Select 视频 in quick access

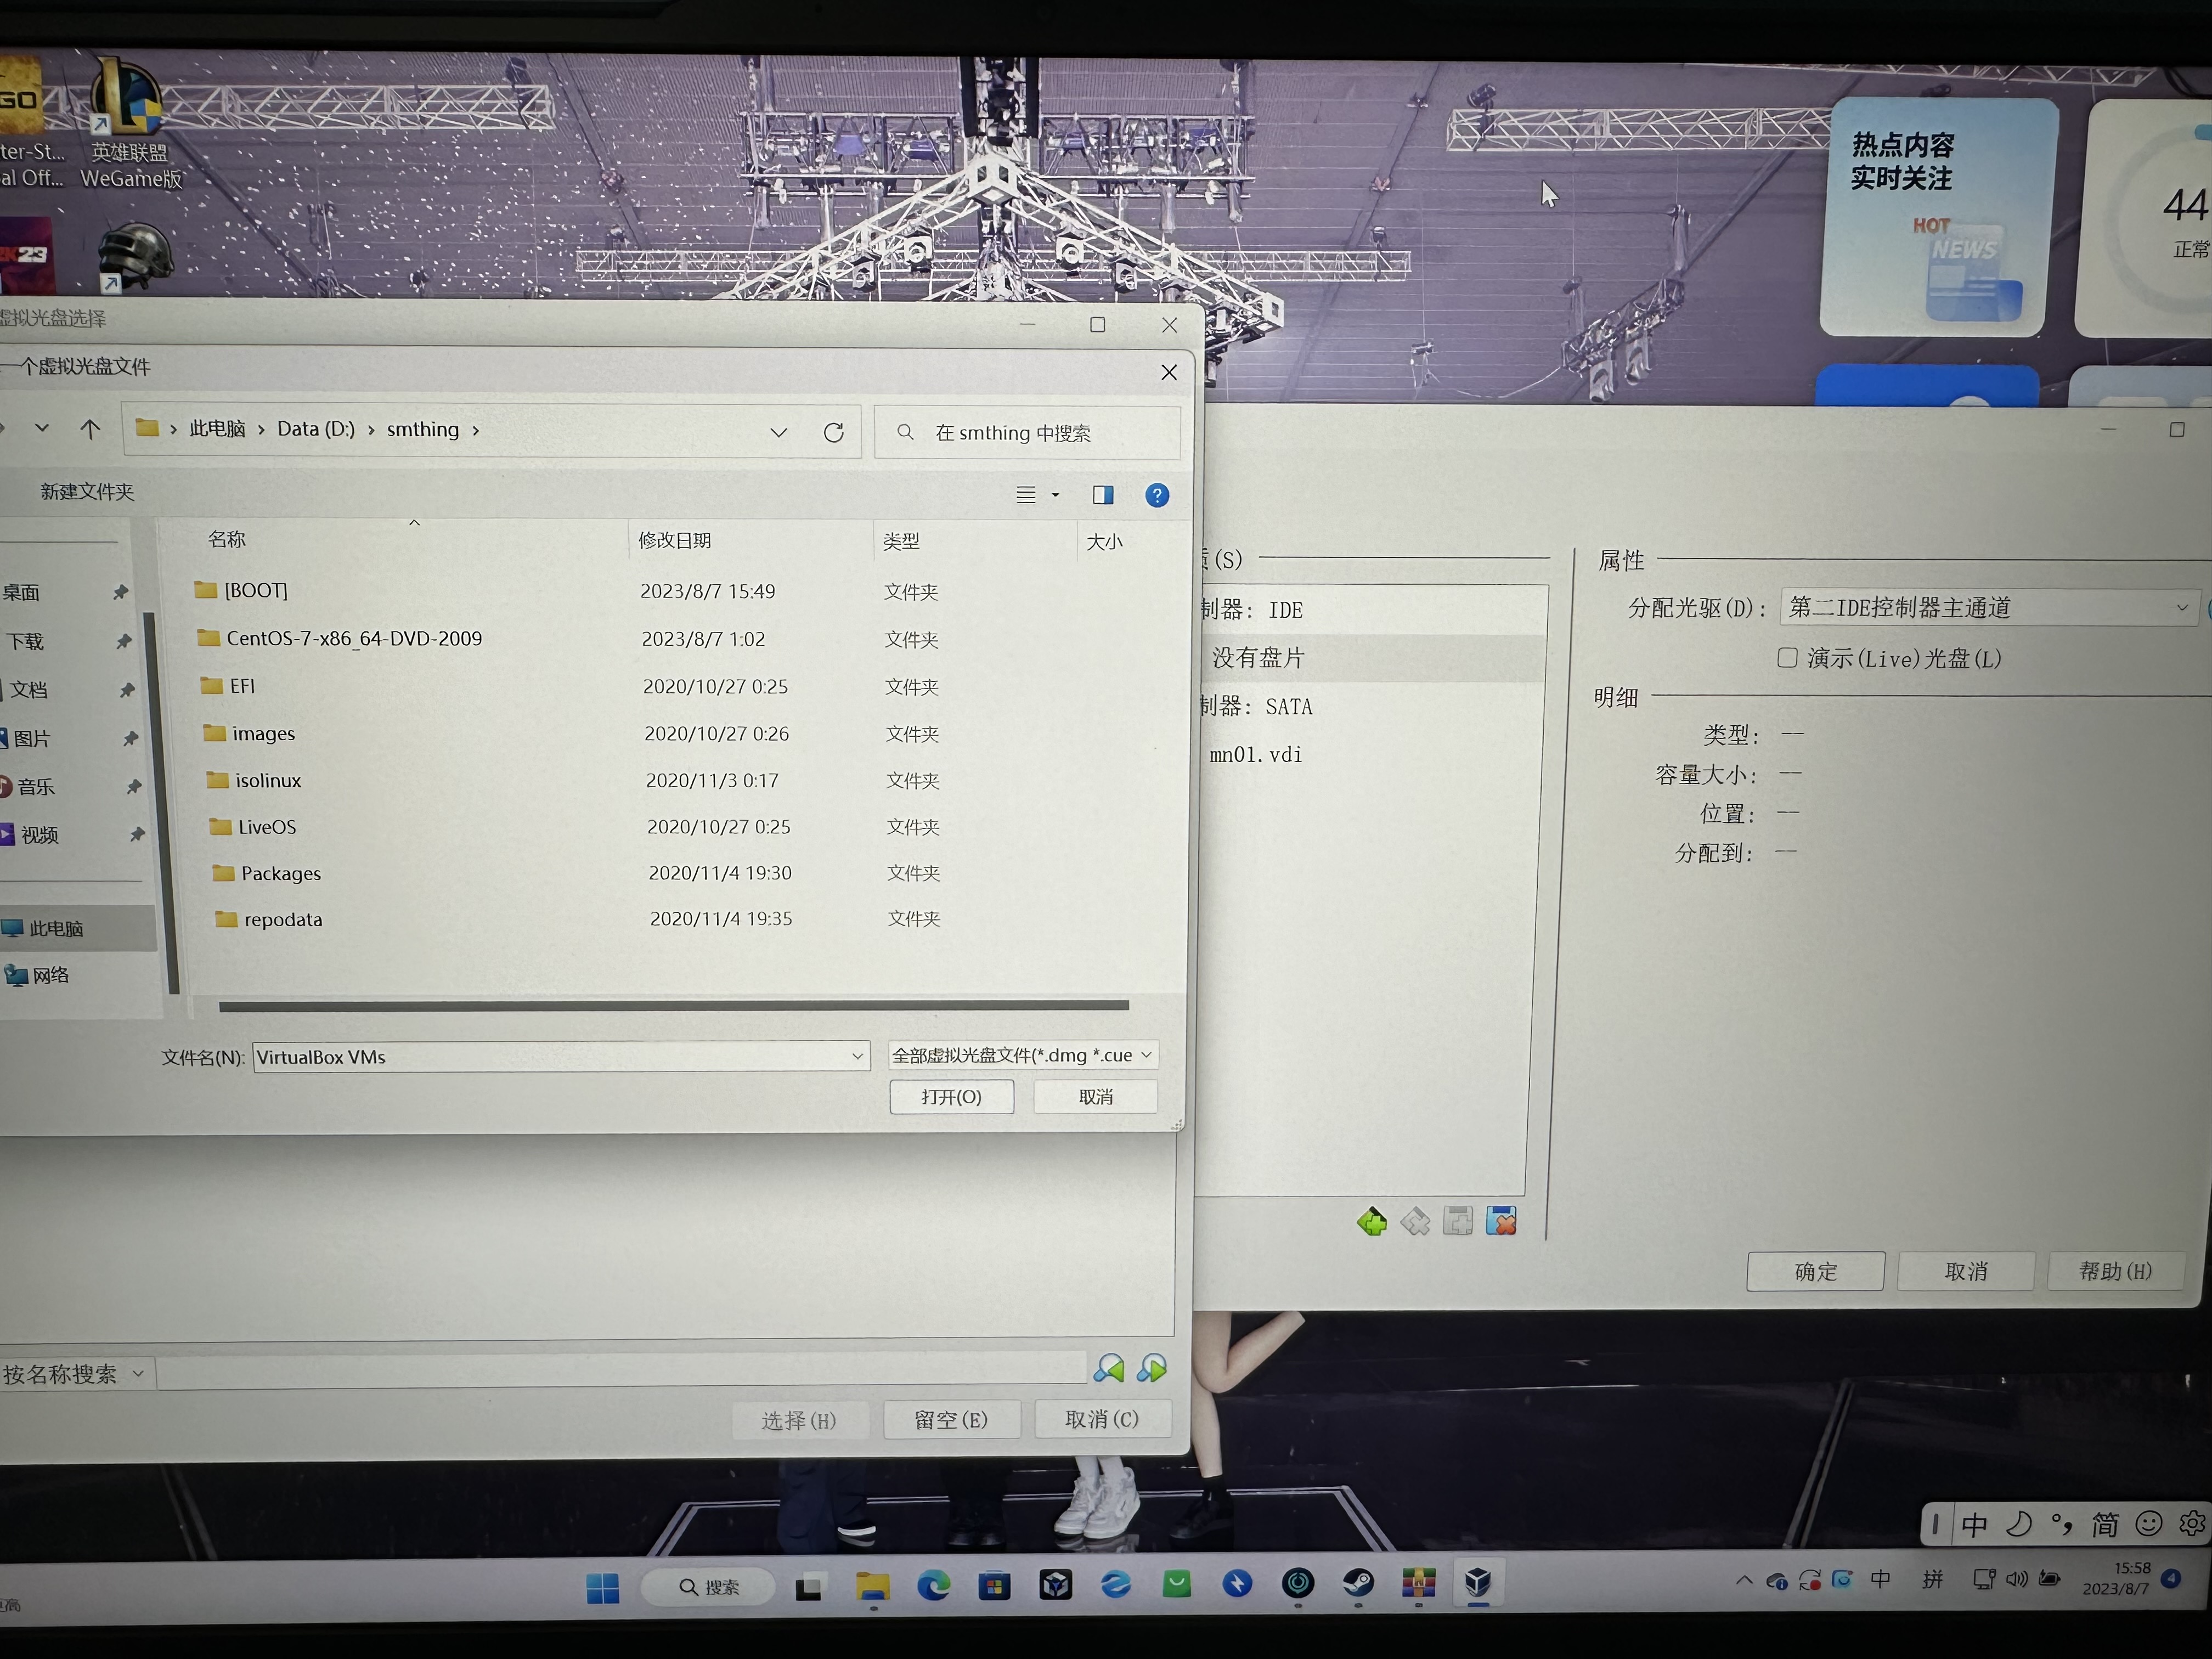(x=39, y=834)
